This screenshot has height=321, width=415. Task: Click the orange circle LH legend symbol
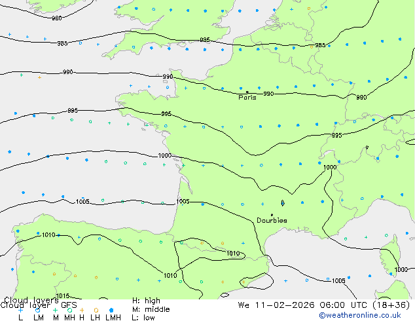[x=96, y=310]
